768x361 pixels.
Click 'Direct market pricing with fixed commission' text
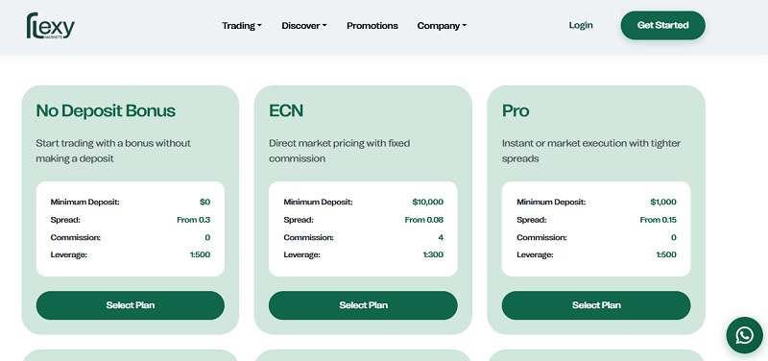click(340, 151)
